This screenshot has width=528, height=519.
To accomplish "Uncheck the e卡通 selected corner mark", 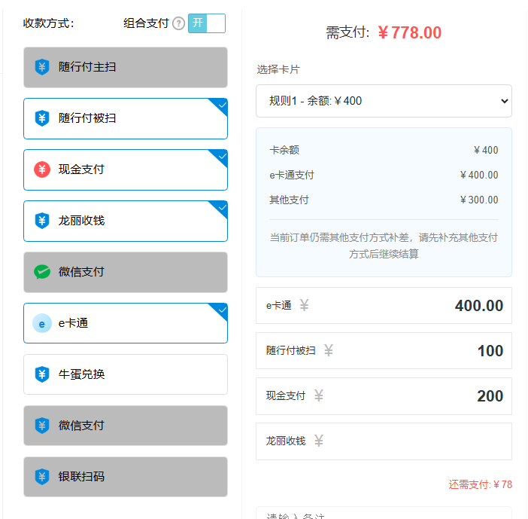I will pyautogui.click(x=221, y=310).
